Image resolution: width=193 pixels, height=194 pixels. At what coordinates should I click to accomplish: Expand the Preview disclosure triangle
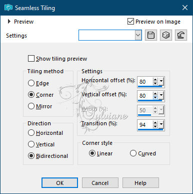point(9,22)
